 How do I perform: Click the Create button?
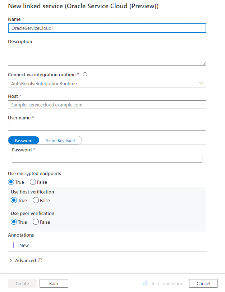click(22, 283)
